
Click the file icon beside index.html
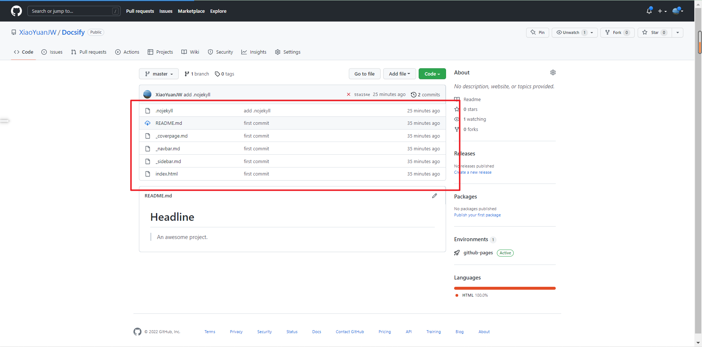(x=148, y=174)
